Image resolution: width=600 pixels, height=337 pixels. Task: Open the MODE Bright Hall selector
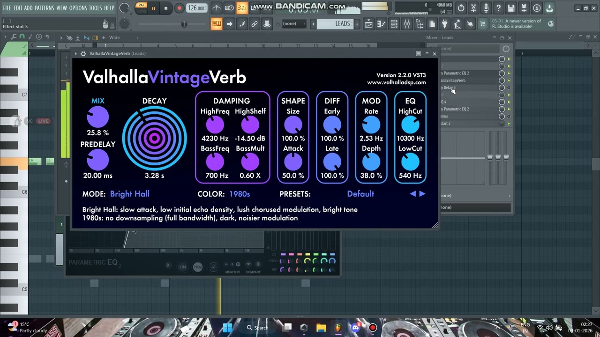point(130,194)
